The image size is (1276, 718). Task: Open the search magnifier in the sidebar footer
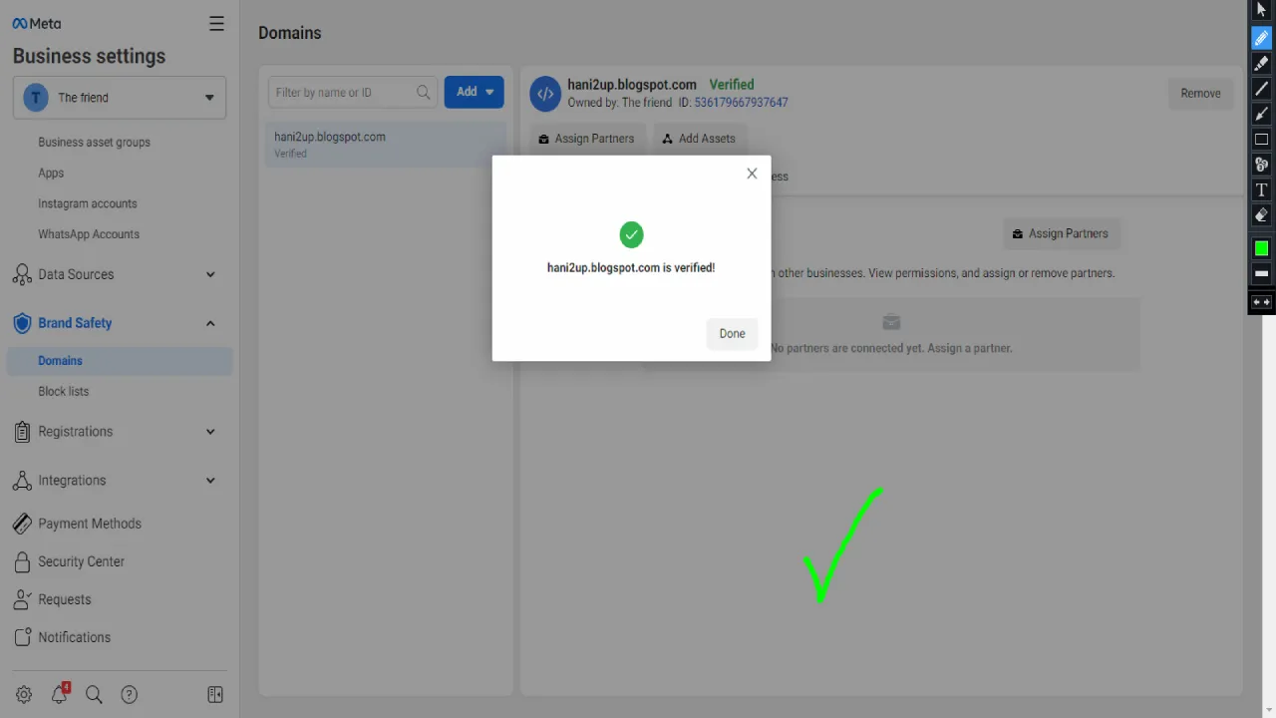[94, 695]
